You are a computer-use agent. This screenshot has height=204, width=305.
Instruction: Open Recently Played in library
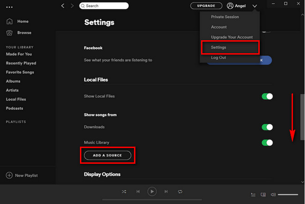pyautogui.click(x=21, y=63)
